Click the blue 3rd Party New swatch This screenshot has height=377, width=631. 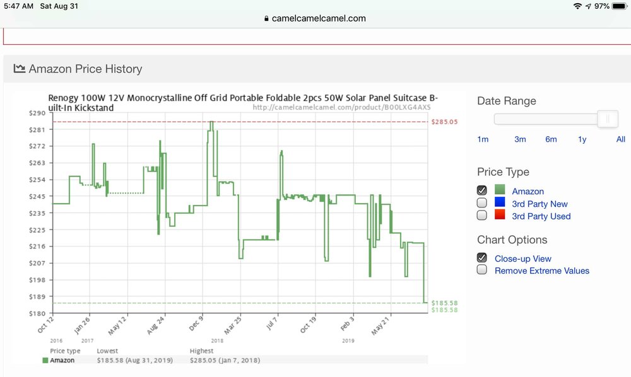tap(500, 203)
